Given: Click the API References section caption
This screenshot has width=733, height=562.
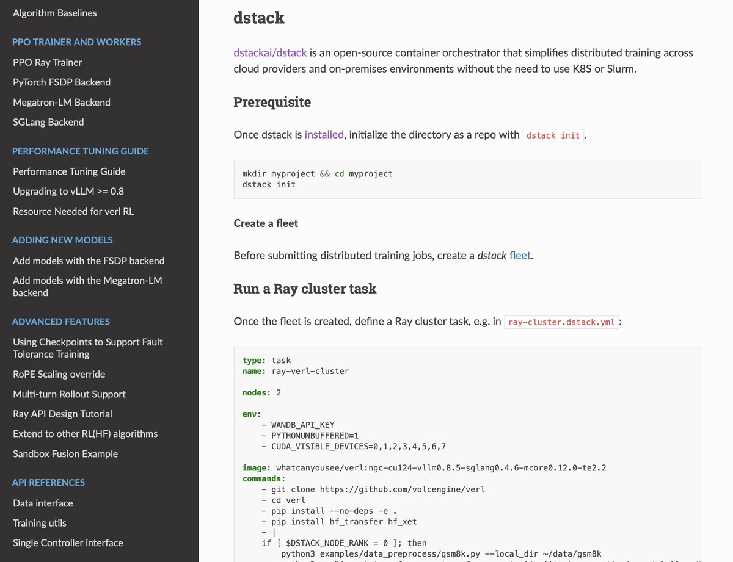Looking at the screenshot, I should tap(48, 482).
